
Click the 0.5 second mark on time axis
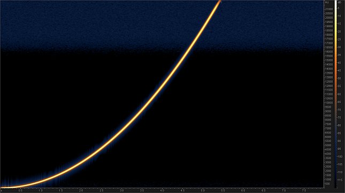click(x=20, y=190)
